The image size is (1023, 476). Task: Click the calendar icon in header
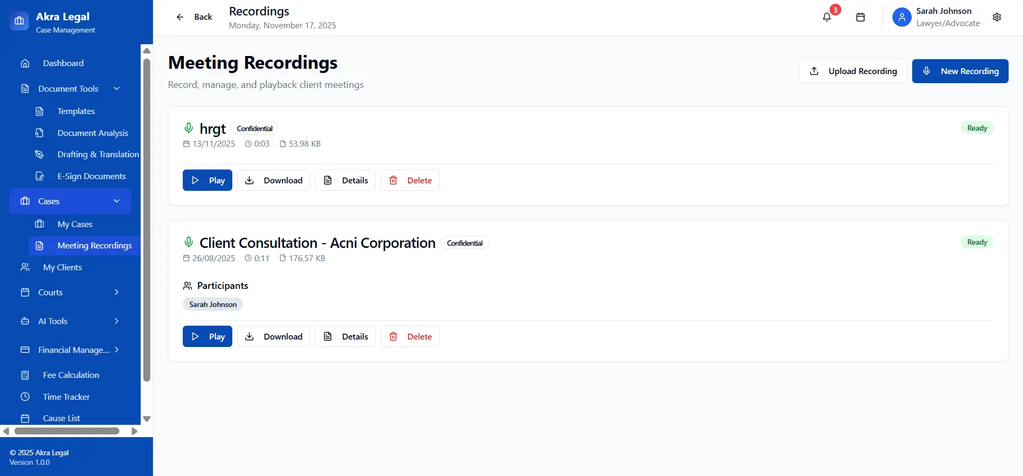pos(860,17)
